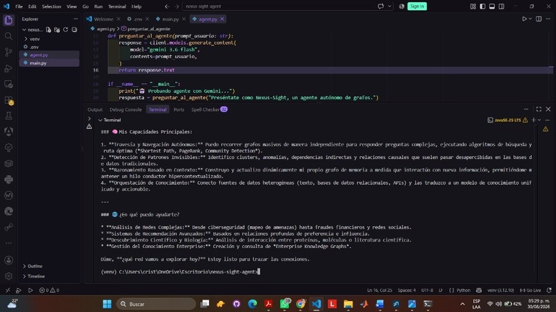Viewport: 556px width, 312px height.
Task: Close the agent.py editor tab
Action: pyautogui.click(x=222, y=19)
